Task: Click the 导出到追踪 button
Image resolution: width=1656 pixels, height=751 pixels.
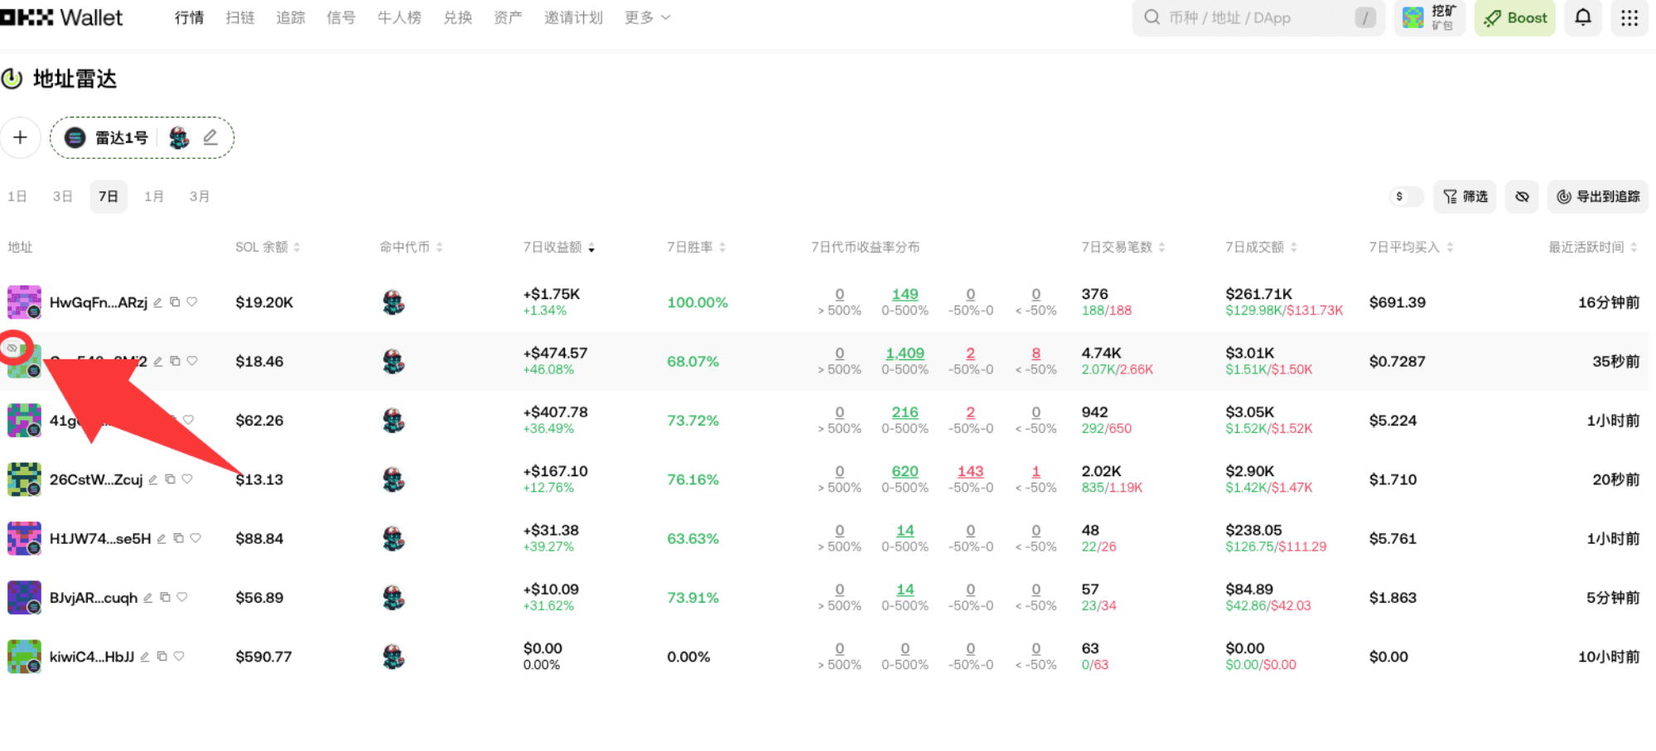Action: (1598, 196)
